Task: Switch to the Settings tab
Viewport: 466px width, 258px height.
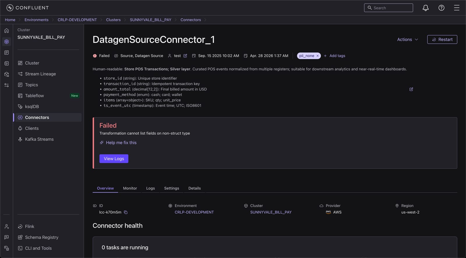Action: [x=172, y=188]
